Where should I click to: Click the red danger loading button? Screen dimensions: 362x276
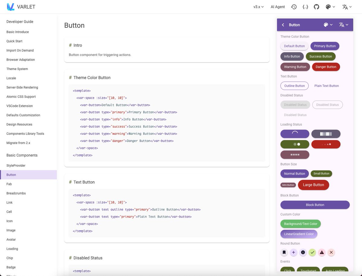[x=326, y=144]
